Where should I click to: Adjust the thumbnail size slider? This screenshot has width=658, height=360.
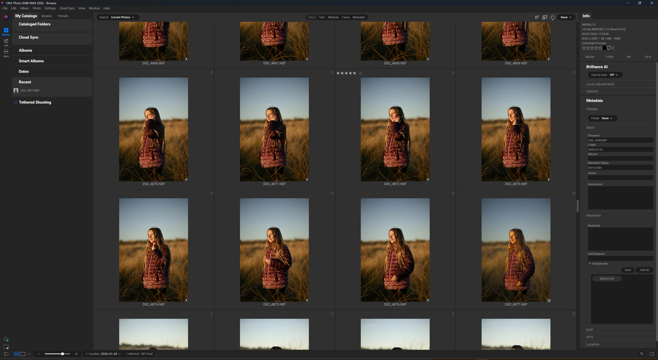click(63, 353)
